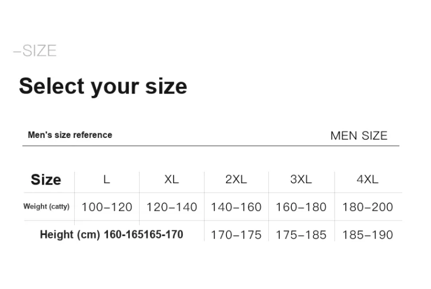The image size is (431, 289).
Task: Click weight cell 180–200
Action: [367, 207]
